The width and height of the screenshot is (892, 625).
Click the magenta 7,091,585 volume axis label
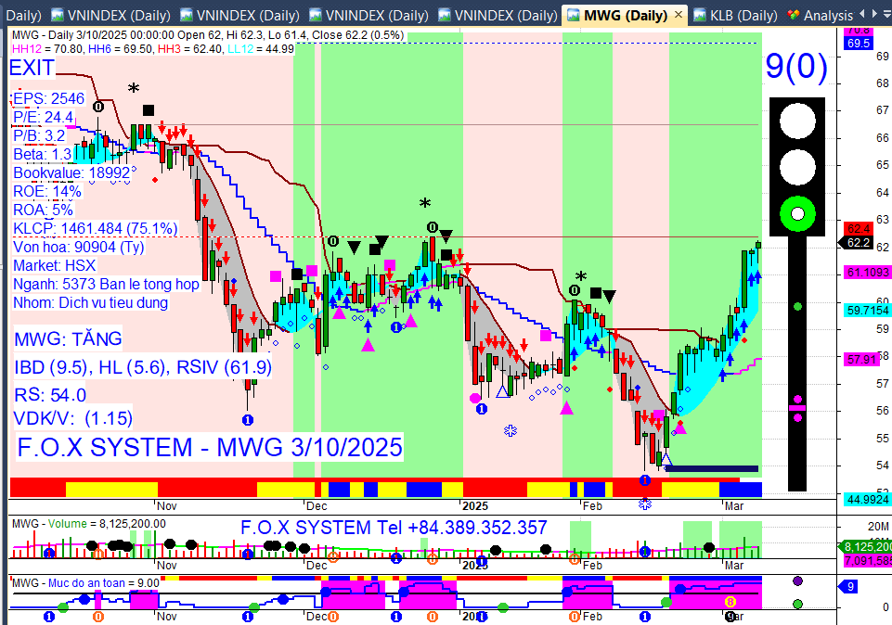point(868,561)
